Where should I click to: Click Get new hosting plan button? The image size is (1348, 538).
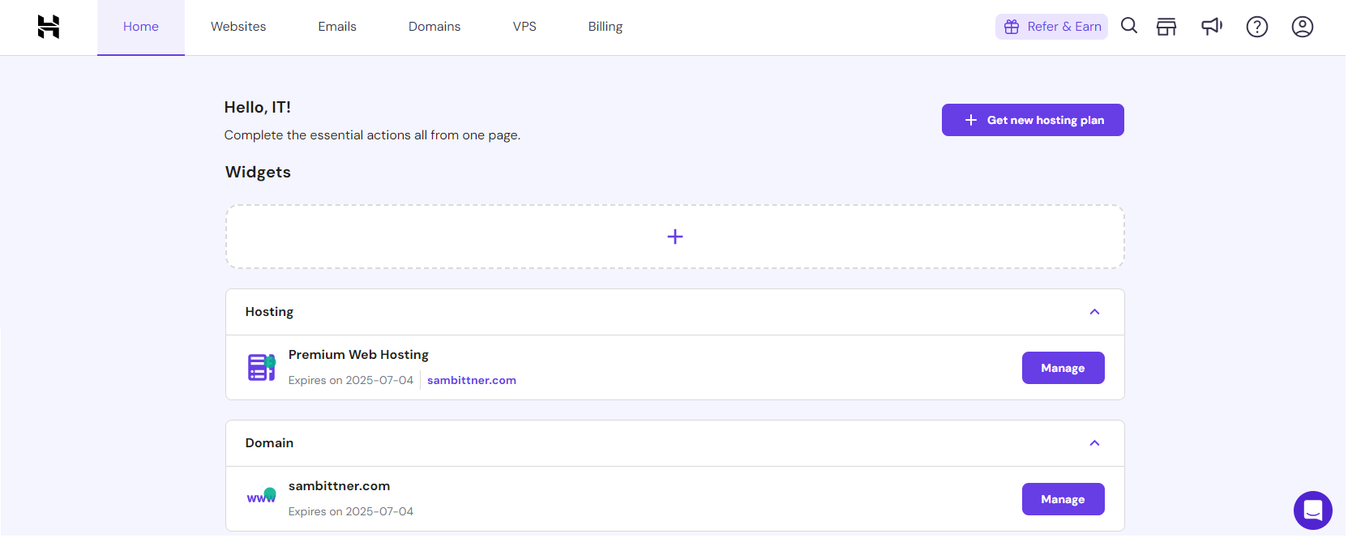[x=1033, y=120]
